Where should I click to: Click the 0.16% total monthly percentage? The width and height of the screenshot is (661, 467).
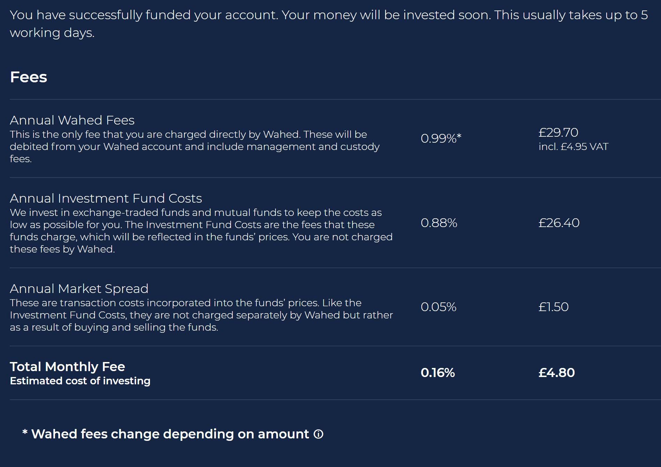click(438, 373)
